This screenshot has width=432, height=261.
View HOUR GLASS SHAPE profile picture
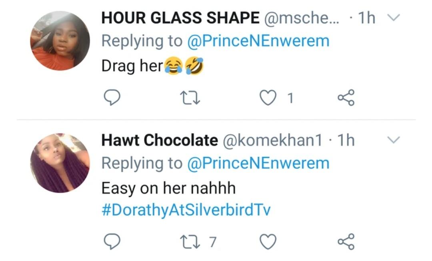(60, 41)
